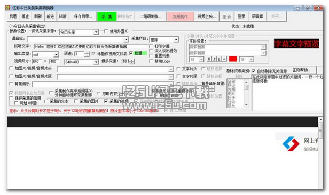This screenshot has width=329, height=195.
Task: Click the red font color swatch
Action: [x=233, y=59]
